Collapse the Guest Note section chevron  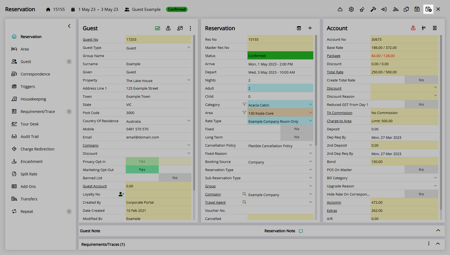438,230
